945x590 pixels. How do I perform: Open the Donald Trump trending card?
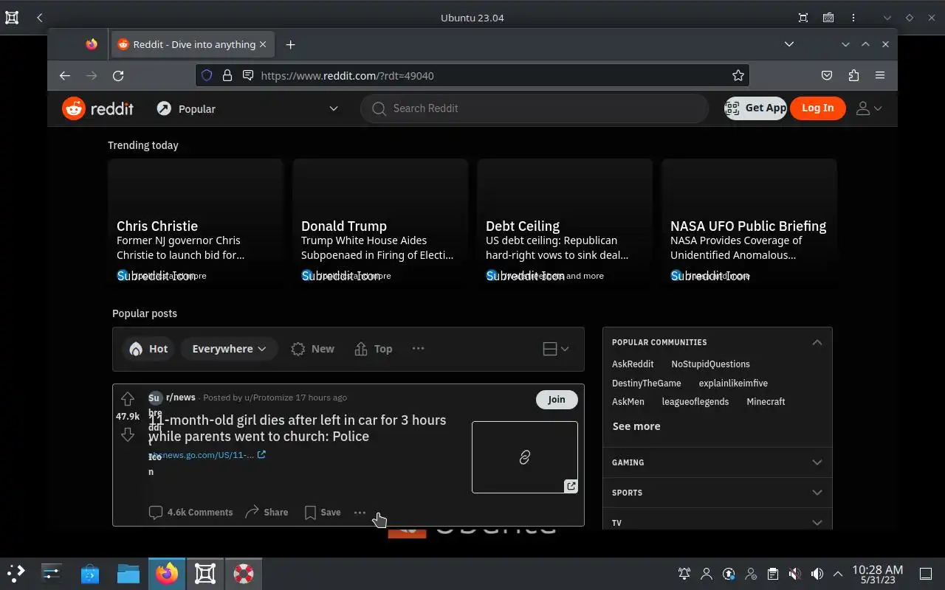[380, 224]
